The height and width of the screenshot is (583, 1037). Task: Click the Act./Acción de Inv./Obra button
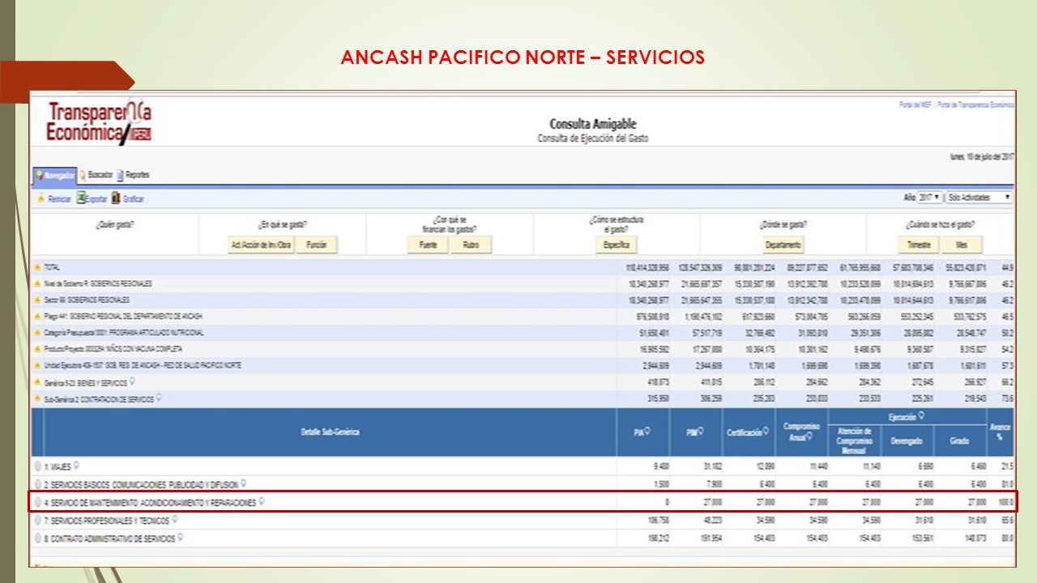tap(261, 245)
